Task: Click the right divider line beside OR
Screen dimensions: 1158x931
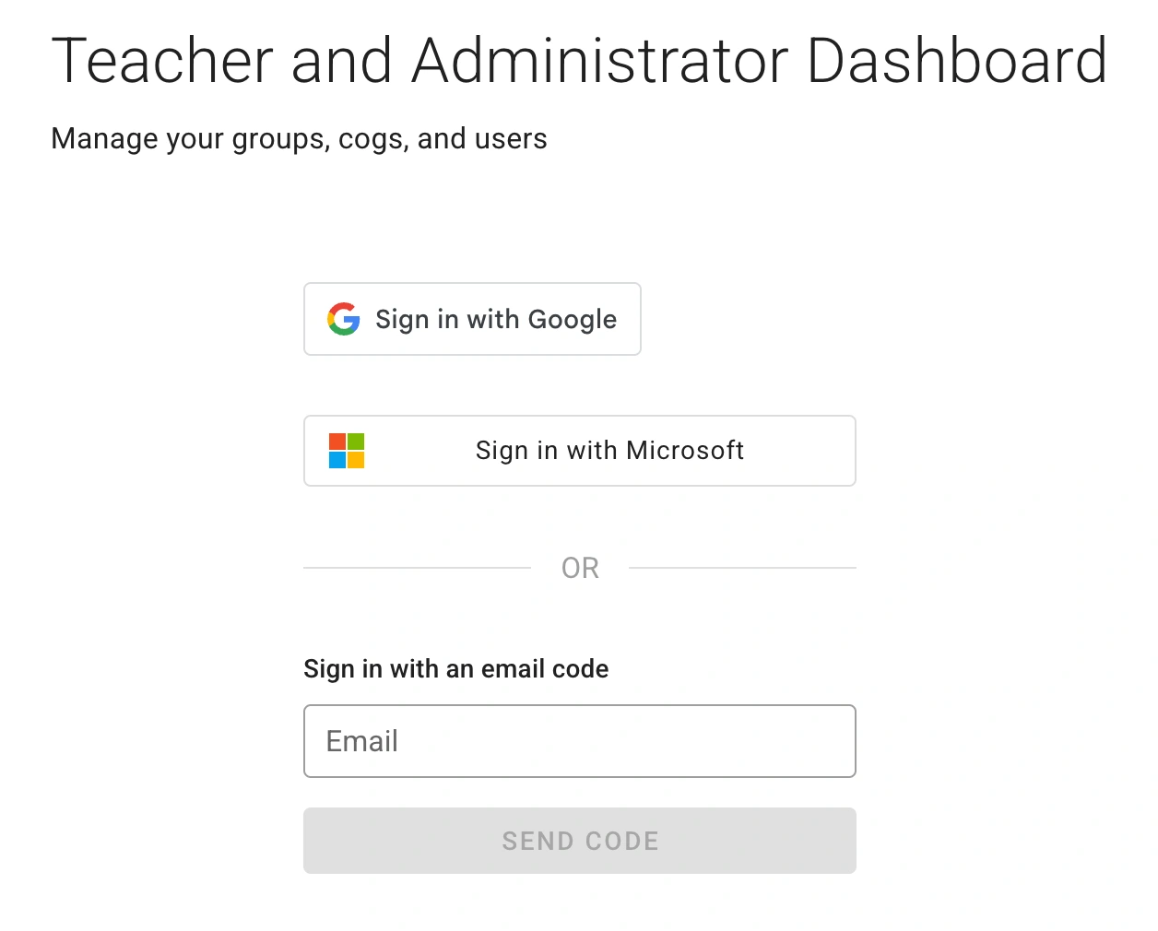Action: tap(742, 568)
